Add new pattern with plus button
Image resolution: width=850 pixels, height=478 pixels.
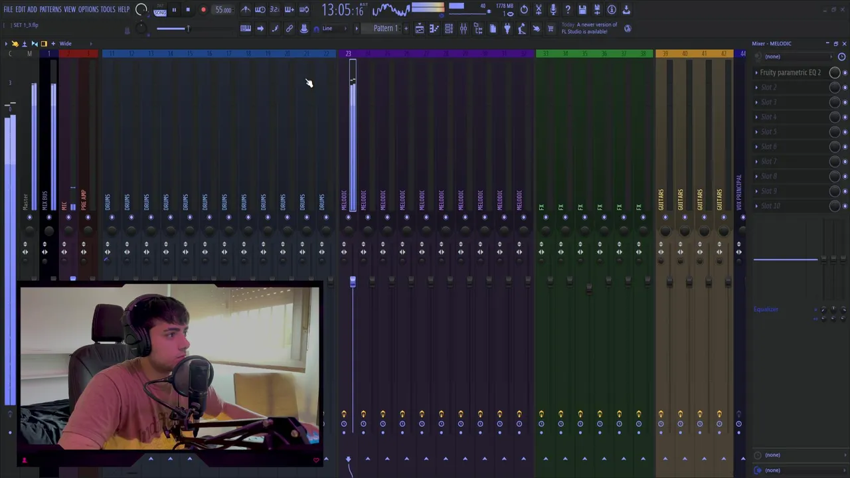(x=406, y=29)
